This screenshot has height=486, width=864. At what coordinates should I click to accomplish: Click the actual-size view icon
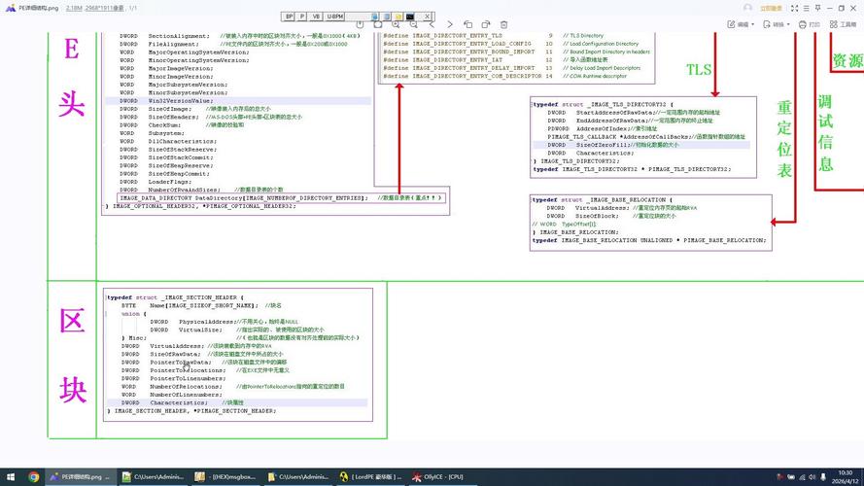point(360,25)
